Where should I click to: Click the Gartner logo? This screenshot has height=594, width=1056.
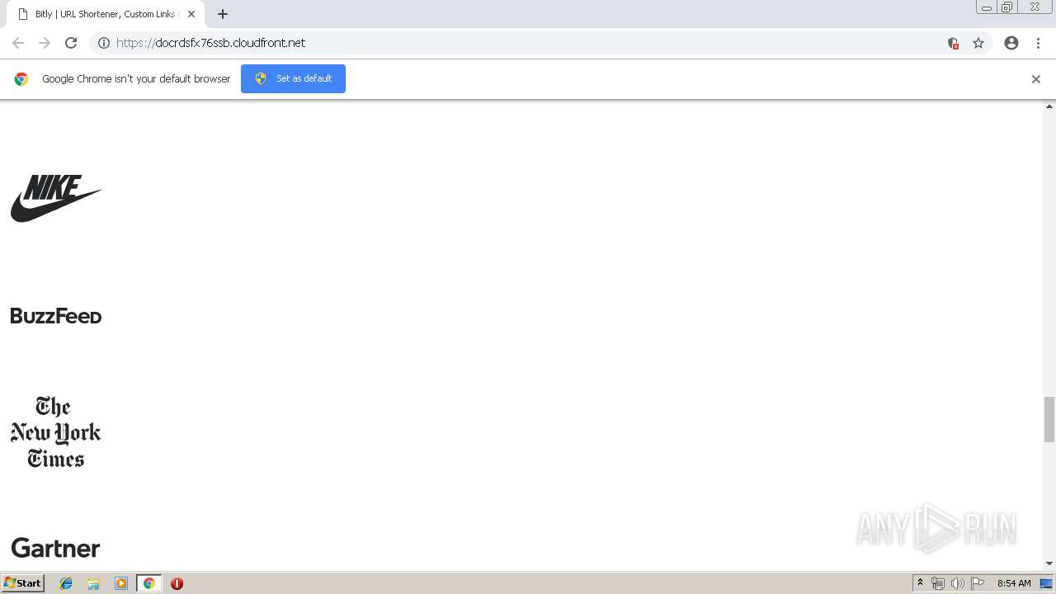click(56, 548)
